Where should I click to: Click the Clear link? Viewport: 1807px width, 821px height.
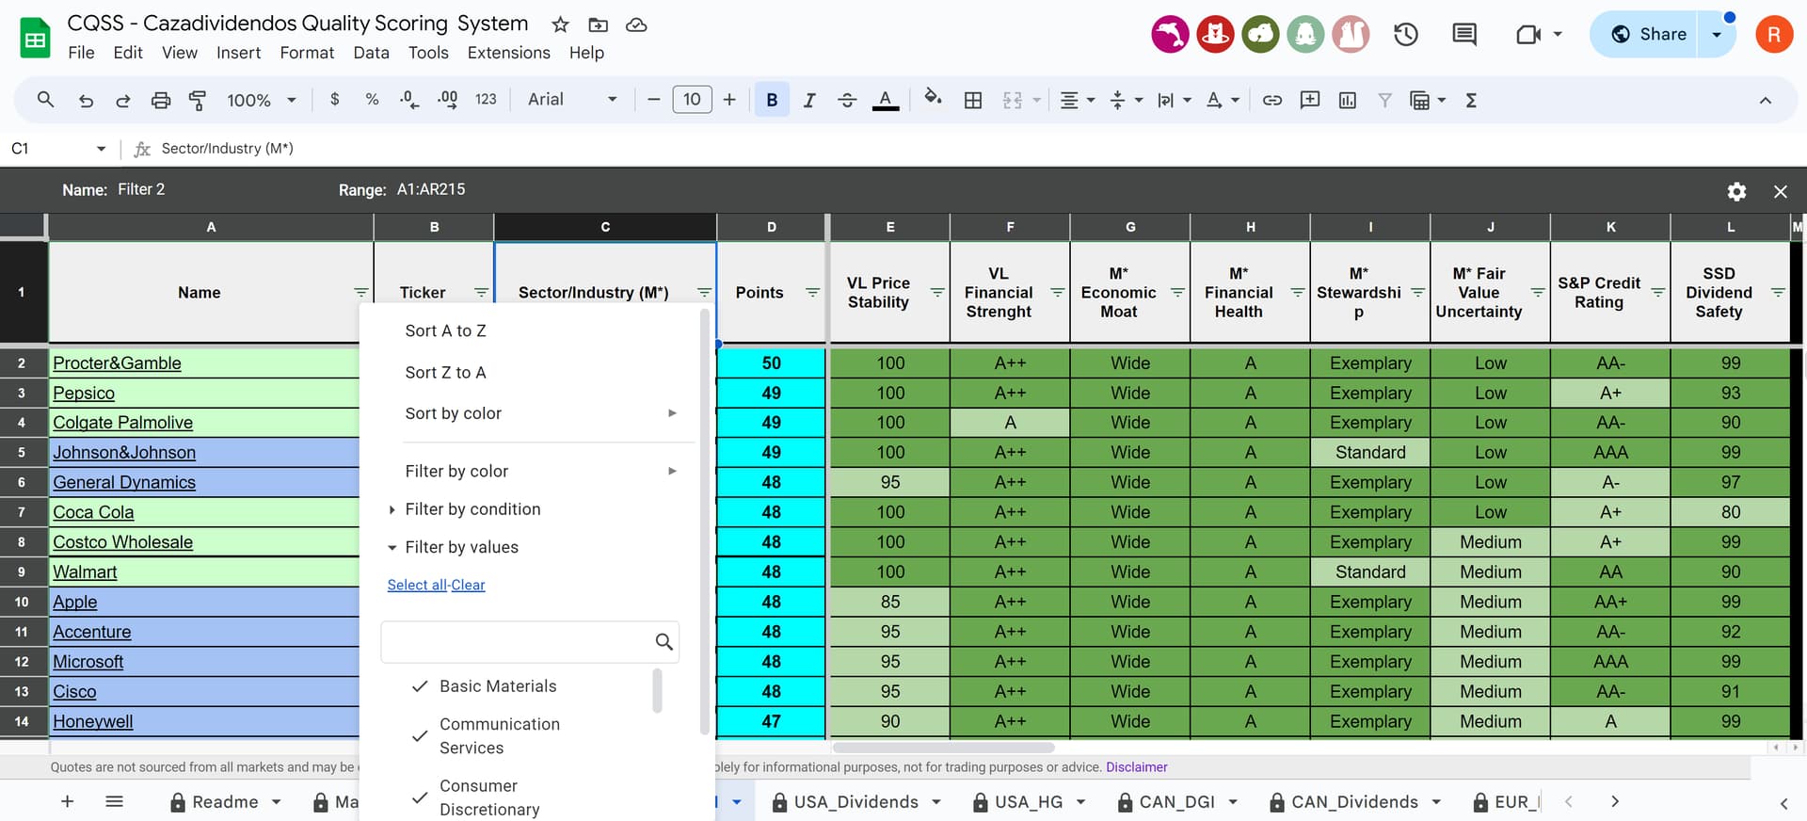point(468,585)
